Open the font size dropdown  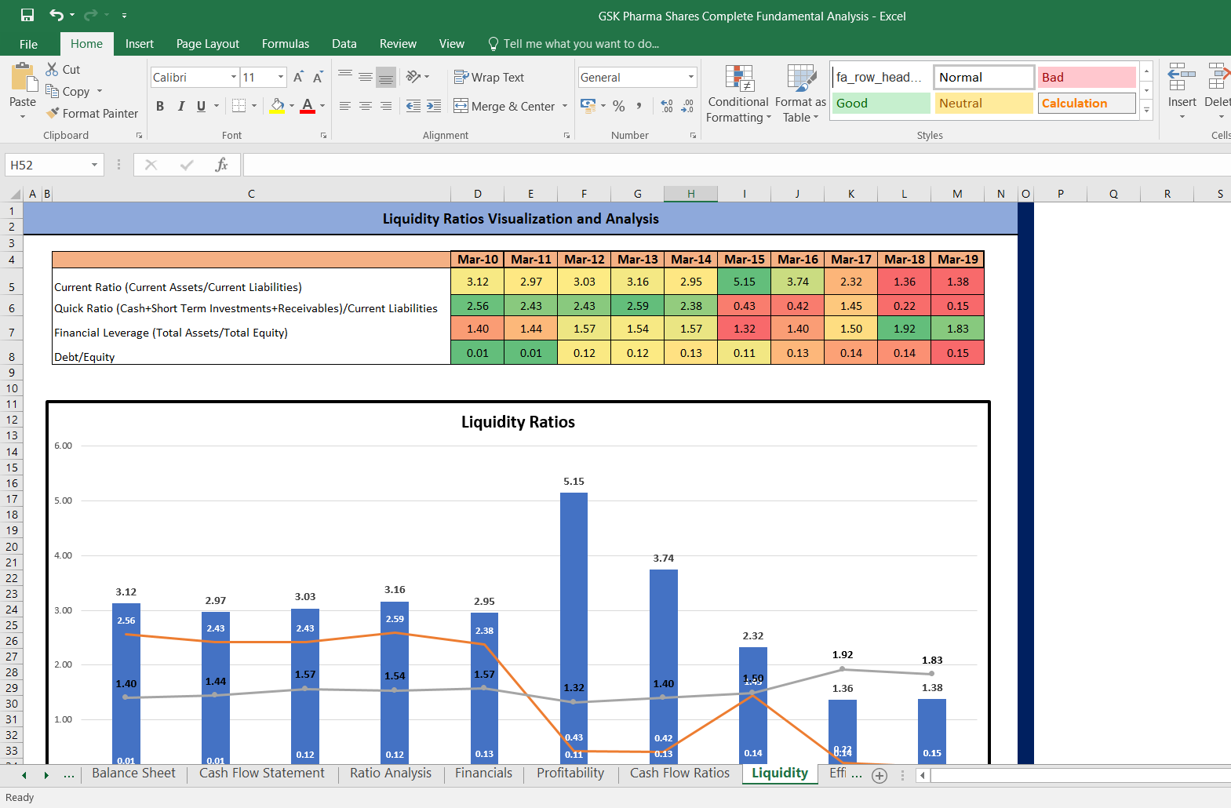coord(281,77)
